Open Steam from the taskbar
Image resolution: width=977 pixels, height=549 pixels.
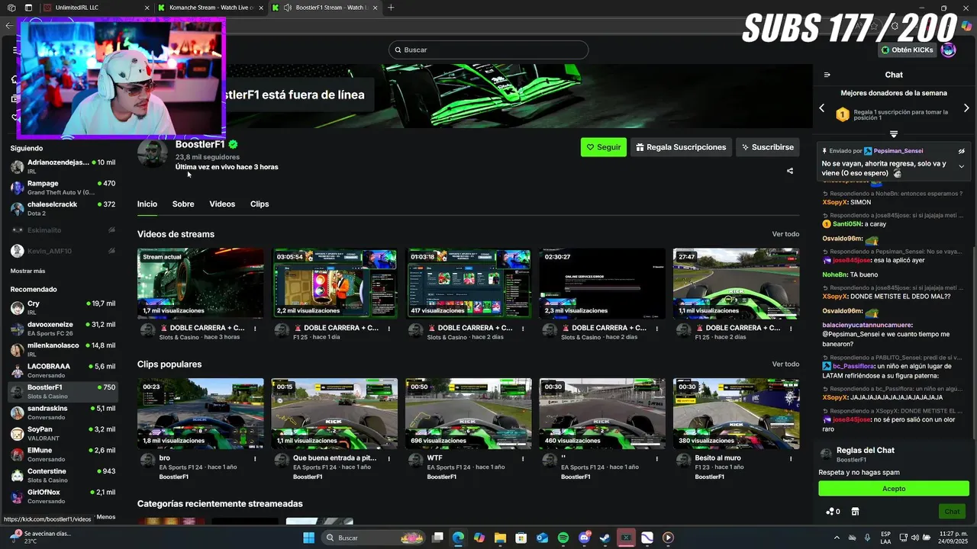[x=605, y=538]
